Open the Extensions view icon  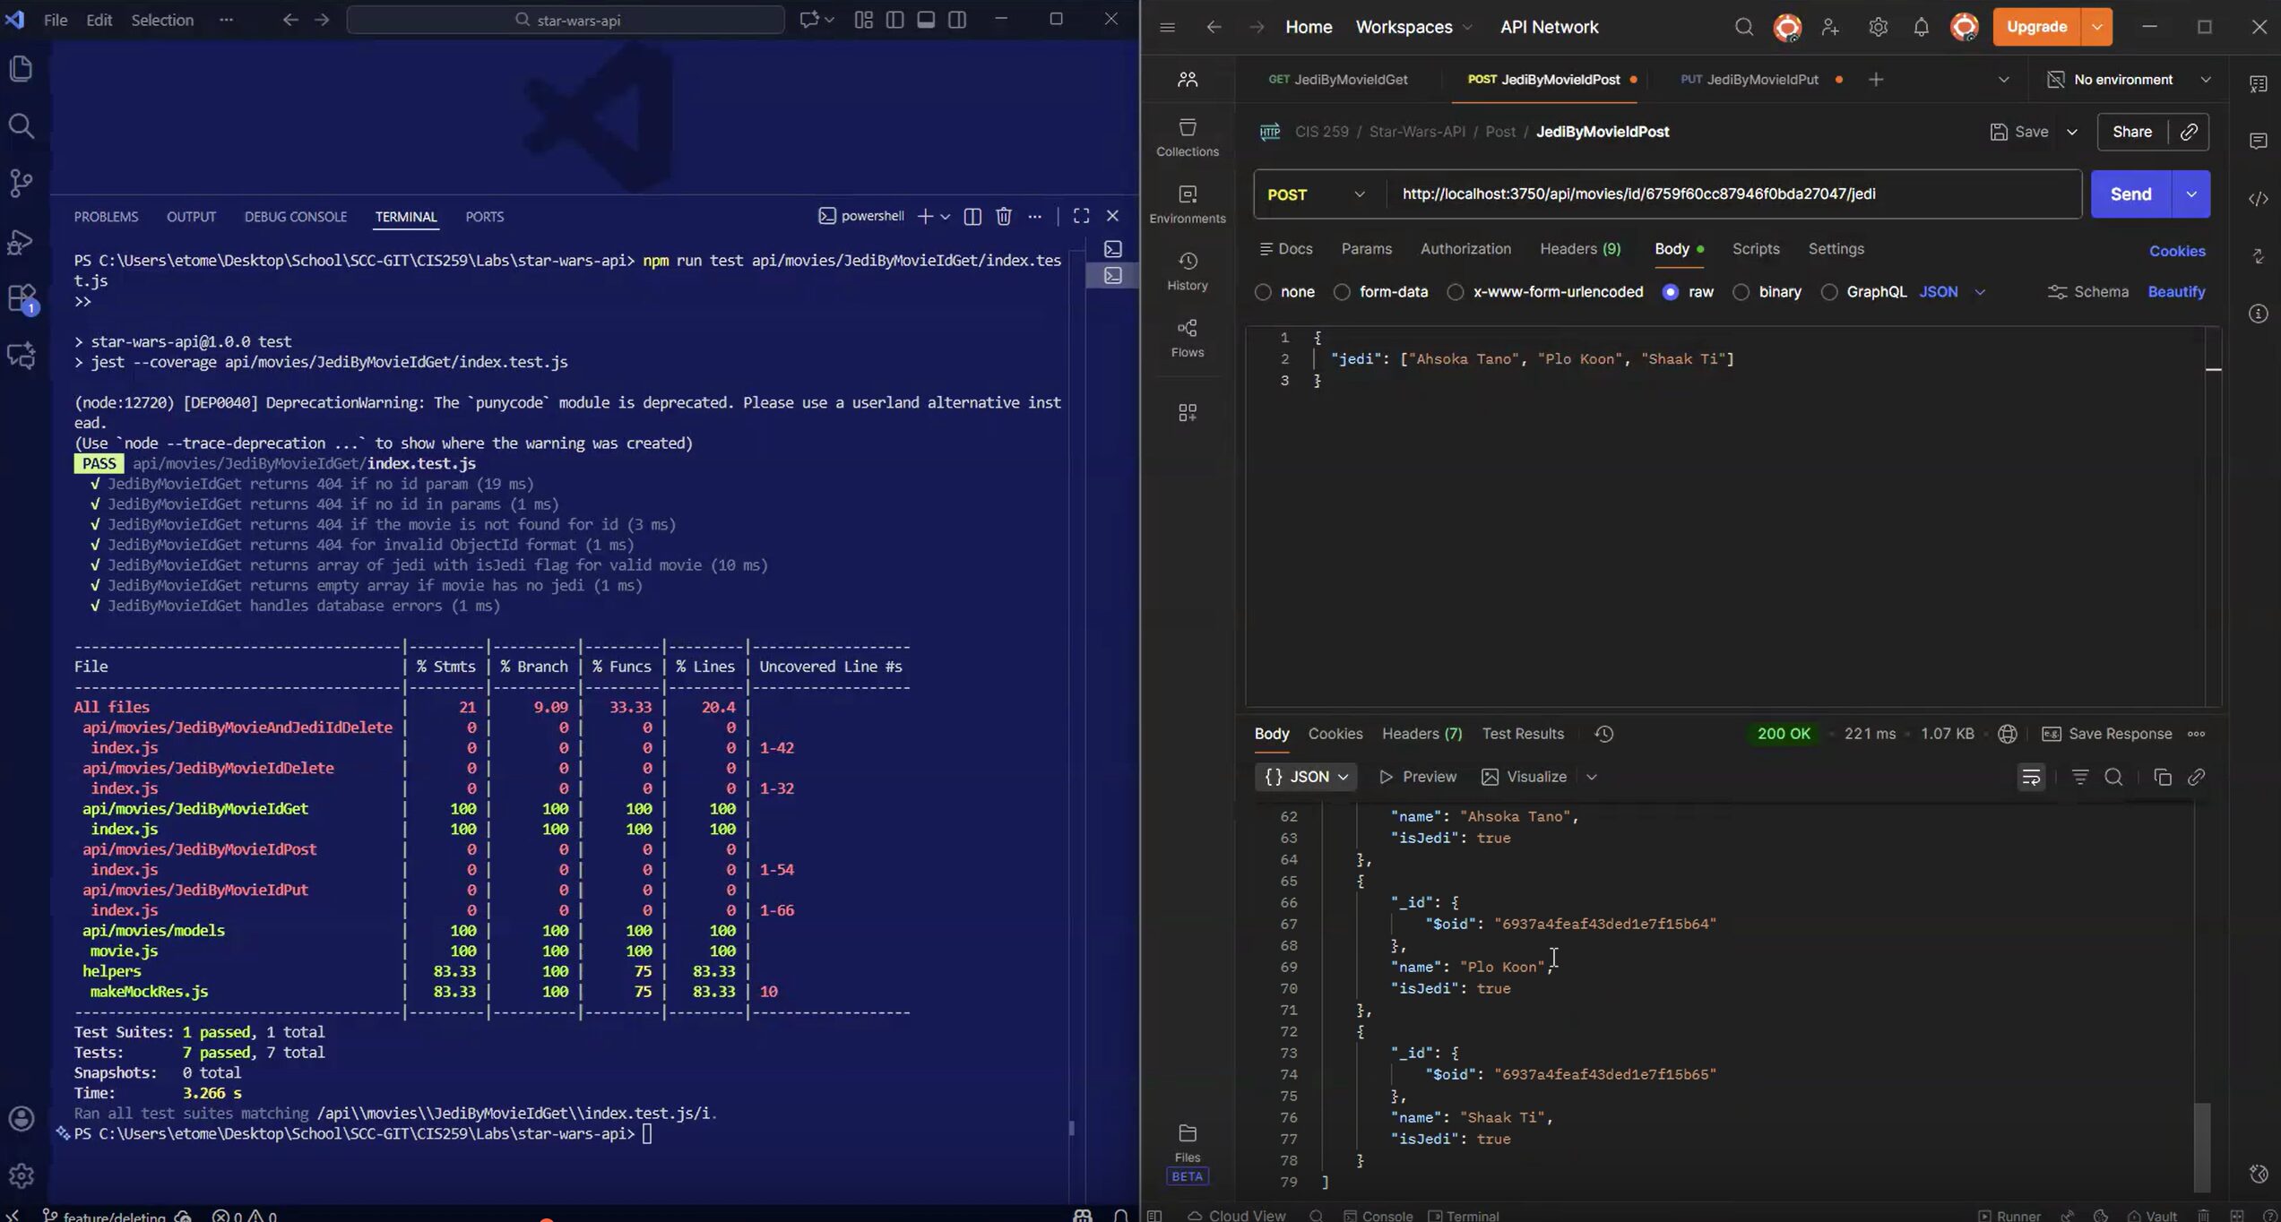pos(21,298)
